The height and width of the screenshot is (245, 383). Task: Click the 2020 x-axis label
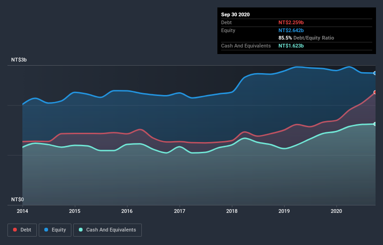pyautogui.click(x=336, y=211)
